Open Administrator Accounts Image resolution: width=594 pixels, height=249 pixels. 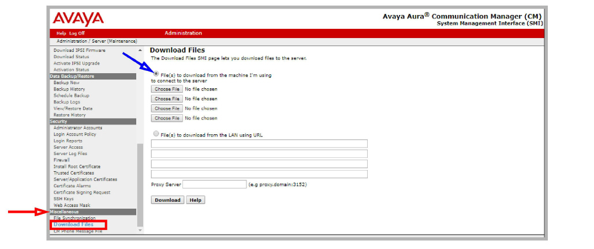click(x=78, y=128)
